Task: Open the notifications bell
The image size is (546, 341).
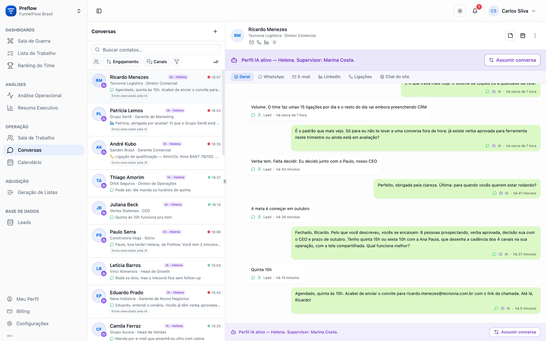Action: point(475,11)
